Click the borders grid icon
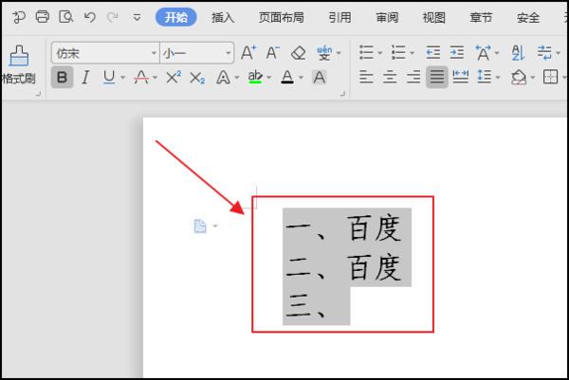This screenshot has height=380, width=569. 550,78
